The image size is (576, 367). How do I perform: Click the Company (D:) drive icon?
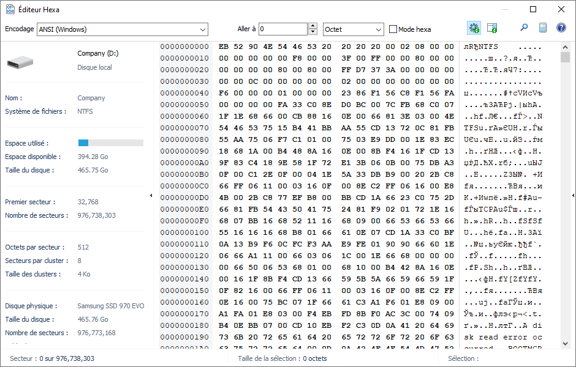click(20, 61)
